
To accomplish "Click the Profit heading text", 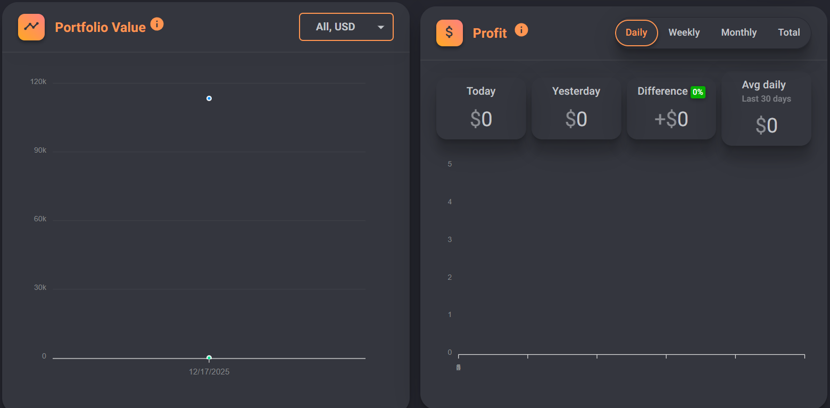I will 489,34.
